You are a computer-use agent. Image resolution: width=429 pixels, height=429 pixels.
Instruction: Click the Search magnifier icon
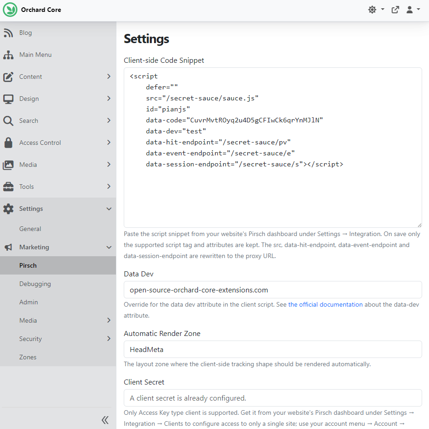pyautogui.click(x=8, y=121)
